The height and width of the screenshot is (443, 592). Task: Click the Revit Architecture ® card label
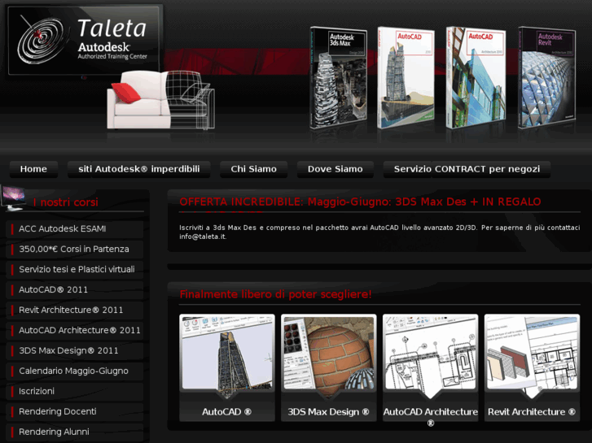[x=532, y=412]
